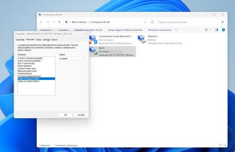Switch to the Eventi tab
Image resolution: width=235 pixels, height=152 pixels.
tap(54, 40)
